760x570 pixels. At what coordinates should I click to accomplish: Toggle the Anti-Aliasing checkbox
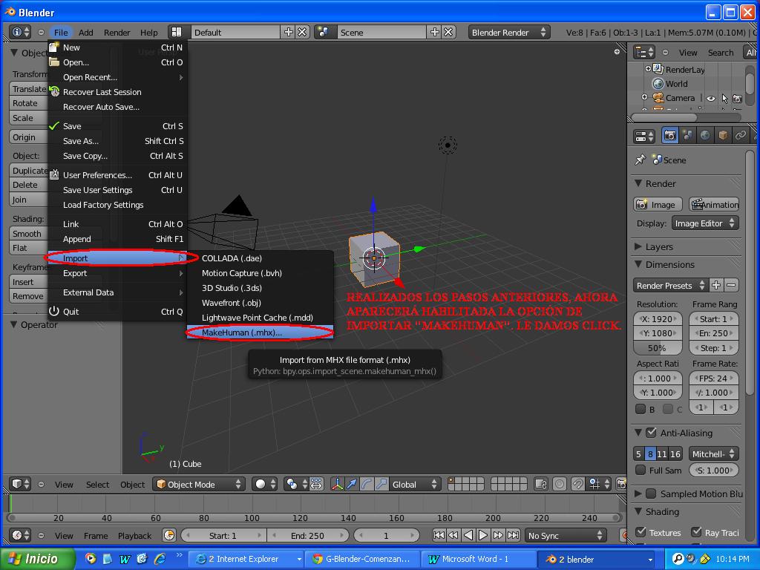(x=651, y=433)
